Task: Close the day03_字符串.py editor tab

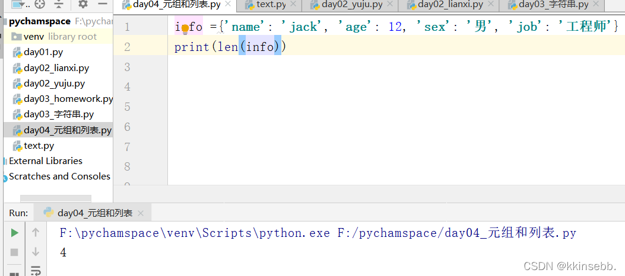Action: pos(595,4)
